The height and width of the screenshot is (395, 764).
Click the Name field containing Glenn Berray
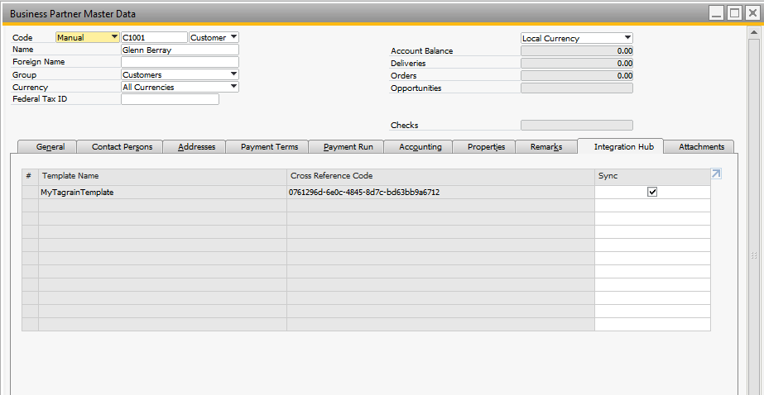[x=179, y=50]
